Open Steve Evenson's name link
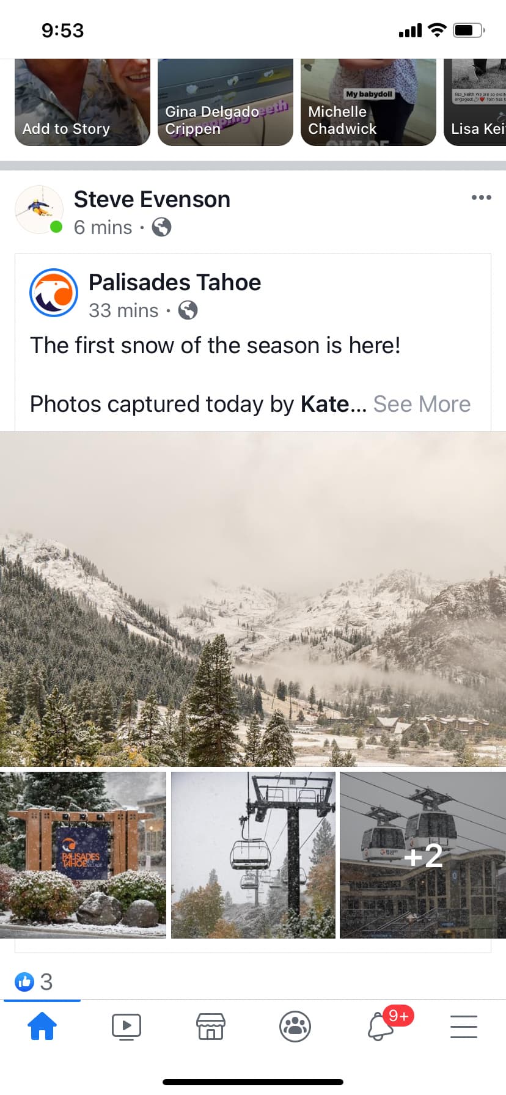Image resolution: width=506 pixels, height=1095 pixels. point(152,199)
